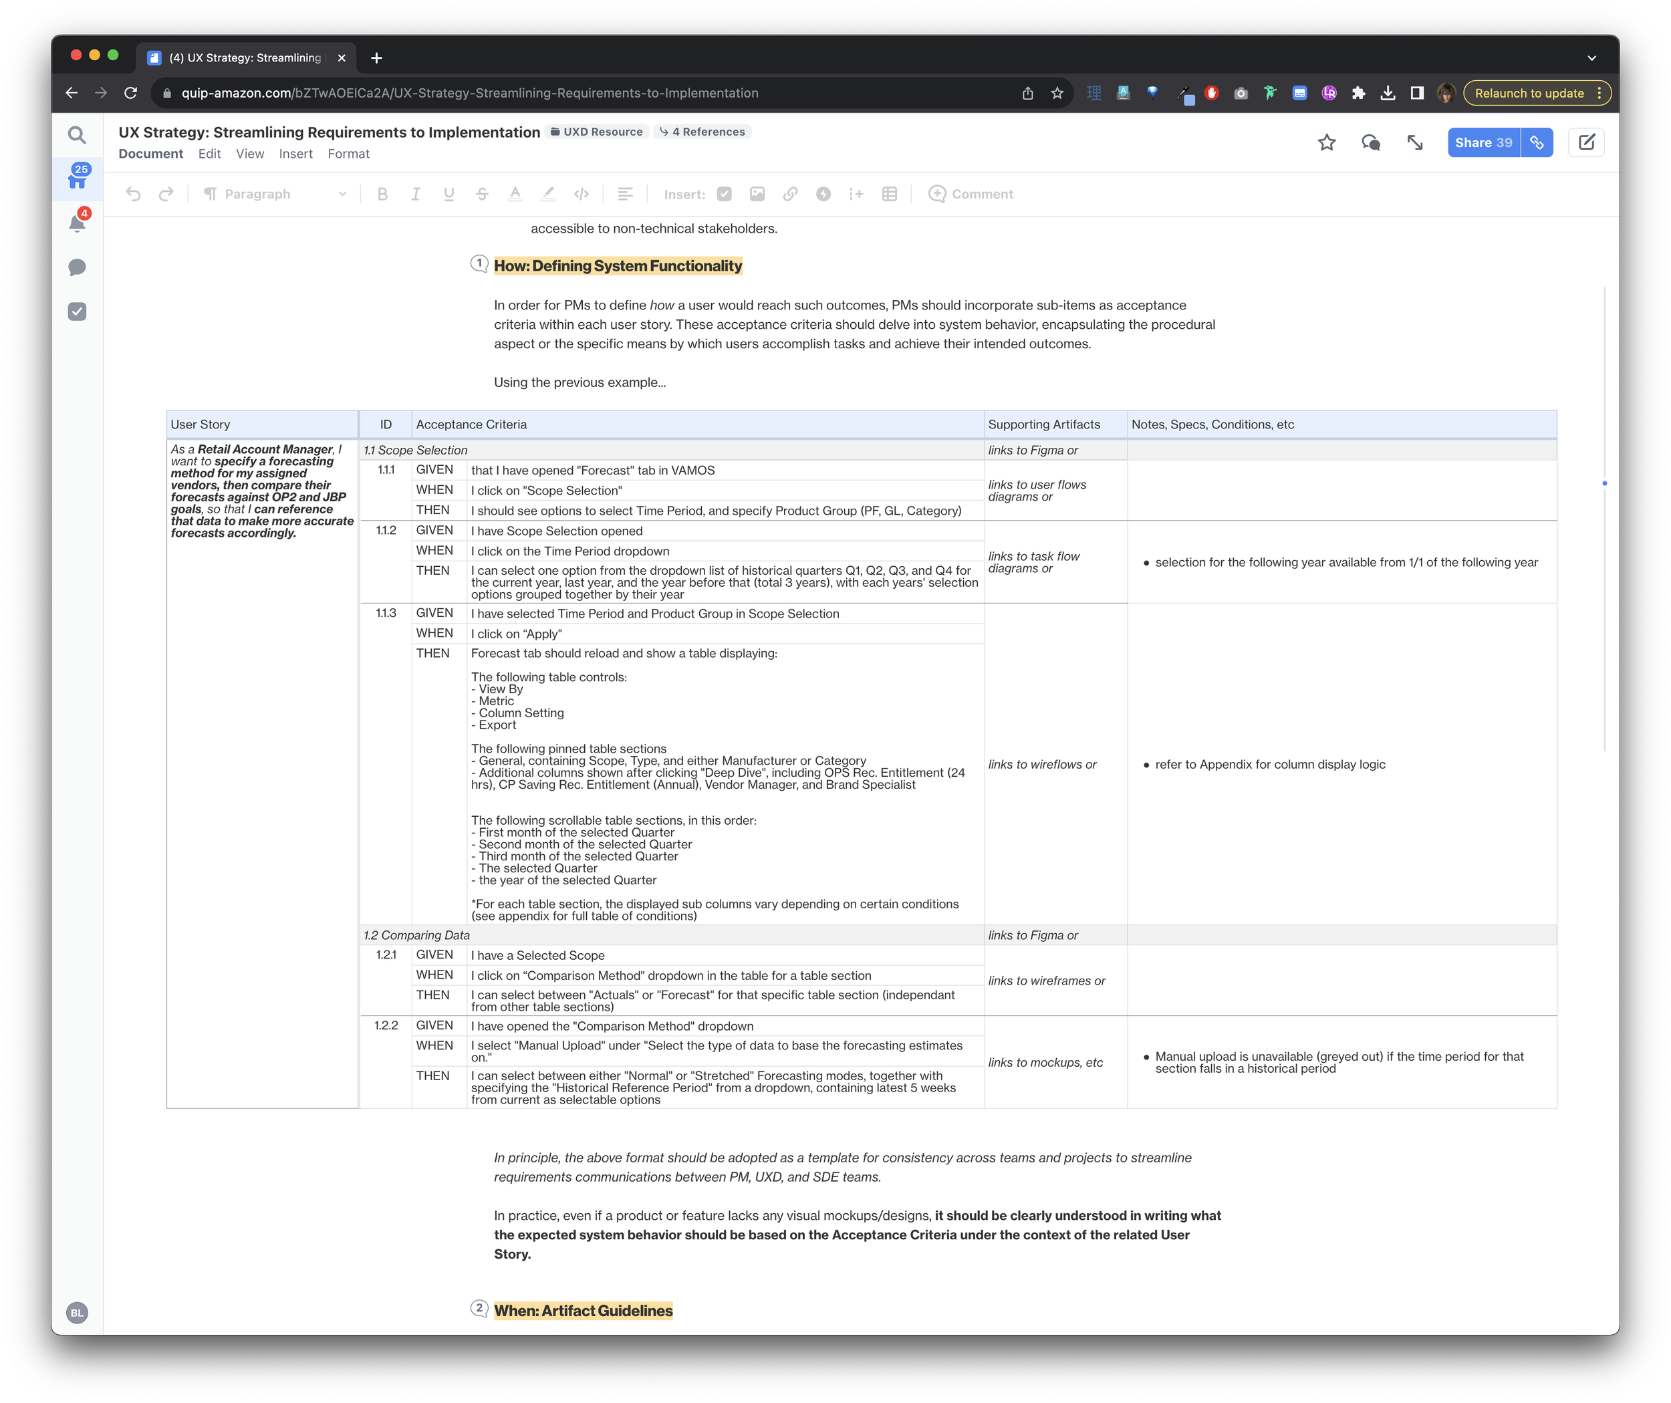Click comment bubble beside "How: Defining System Functionality"

pyautogui.click(x=479, y=263)
